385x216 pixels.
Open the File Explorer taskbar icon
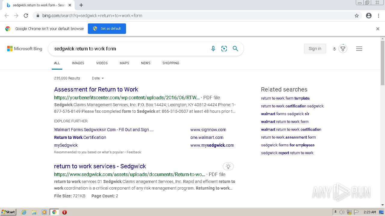34,212
